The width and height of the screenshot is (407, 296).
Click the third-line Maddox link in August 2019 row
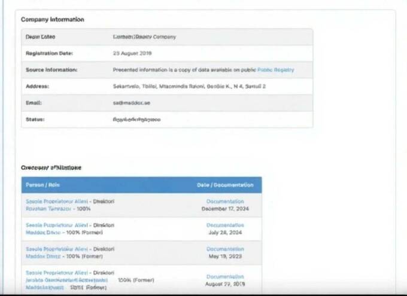click(45, 288)
